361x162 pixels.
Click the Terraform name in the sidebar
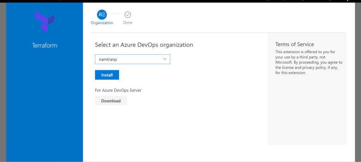[x=44, y=46]
